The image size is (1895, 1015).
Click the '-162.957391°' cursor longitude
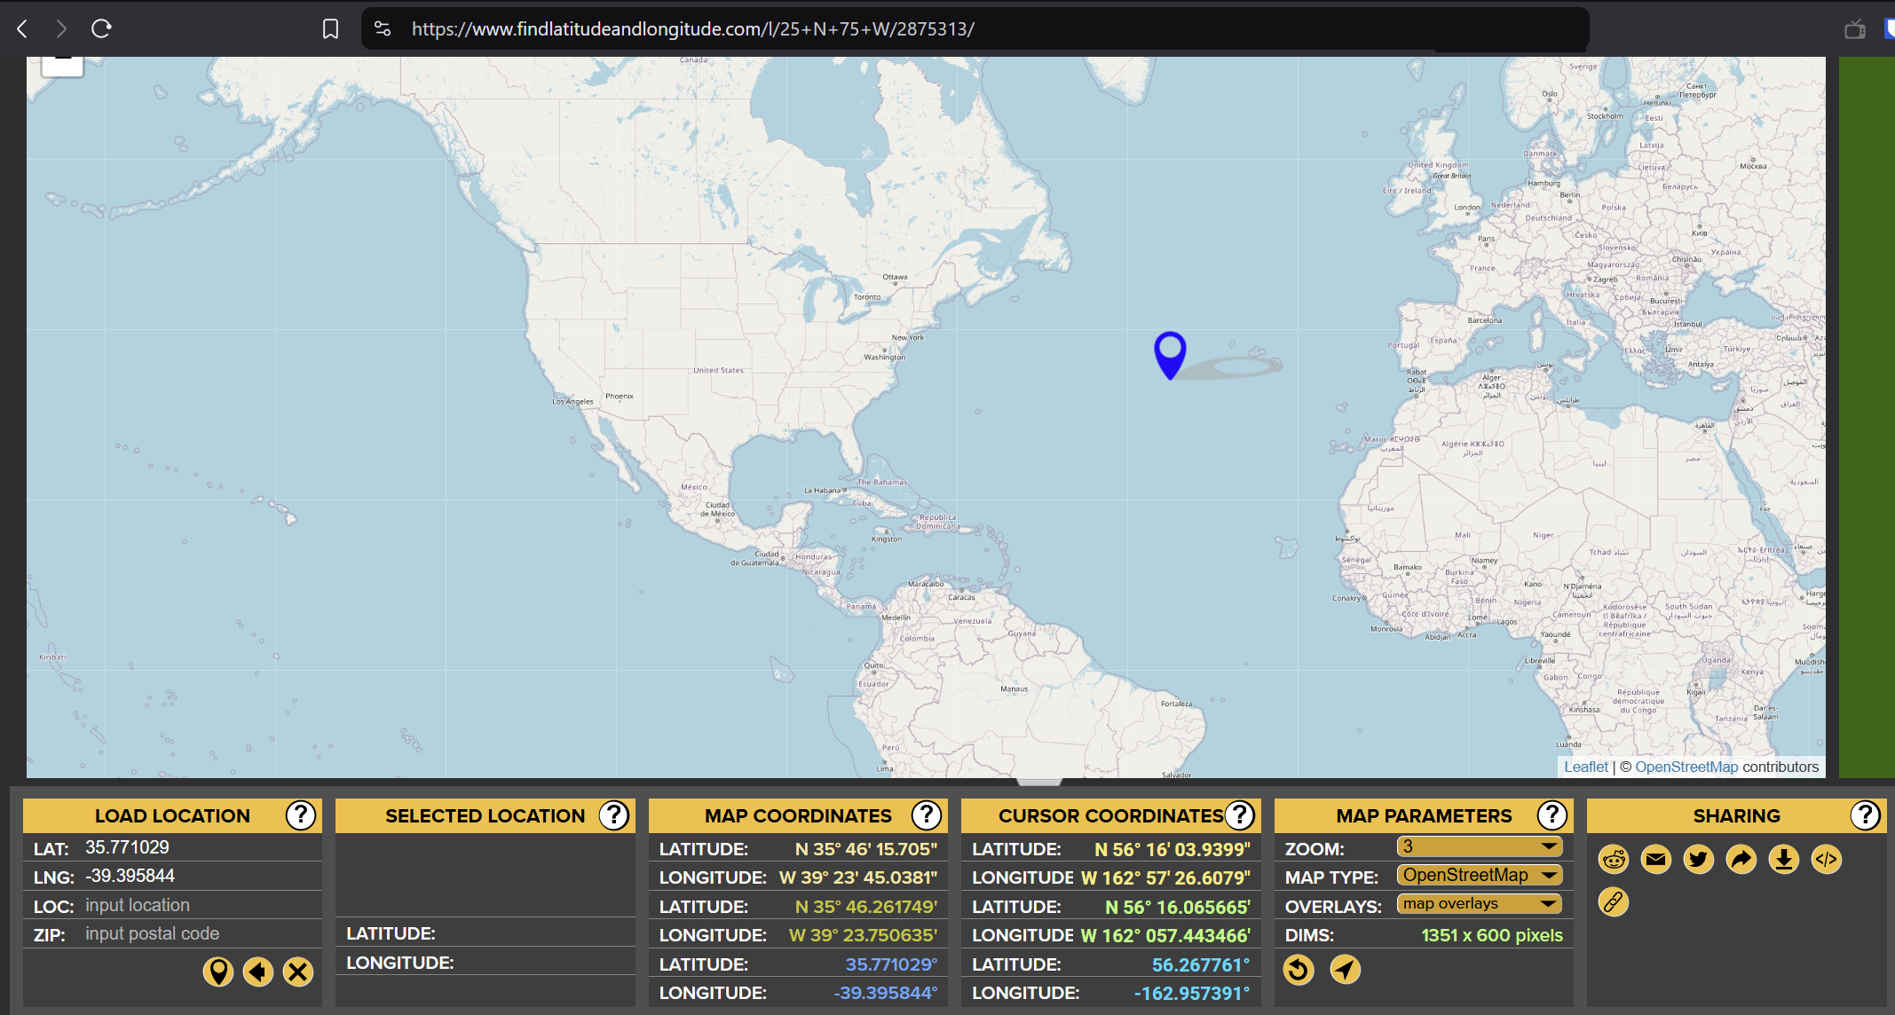point(1192,993)
